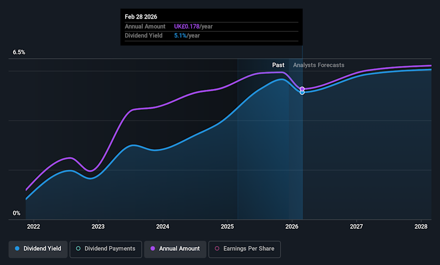Viewport: 440px width, 265px height.
Task: Select the purple Annual Amount data point marker
Action: click(302, 89)
